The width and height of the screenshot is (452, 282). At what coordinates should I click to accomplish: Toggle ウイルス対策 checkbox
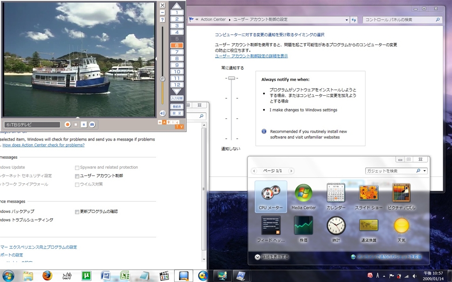(77, 185)
